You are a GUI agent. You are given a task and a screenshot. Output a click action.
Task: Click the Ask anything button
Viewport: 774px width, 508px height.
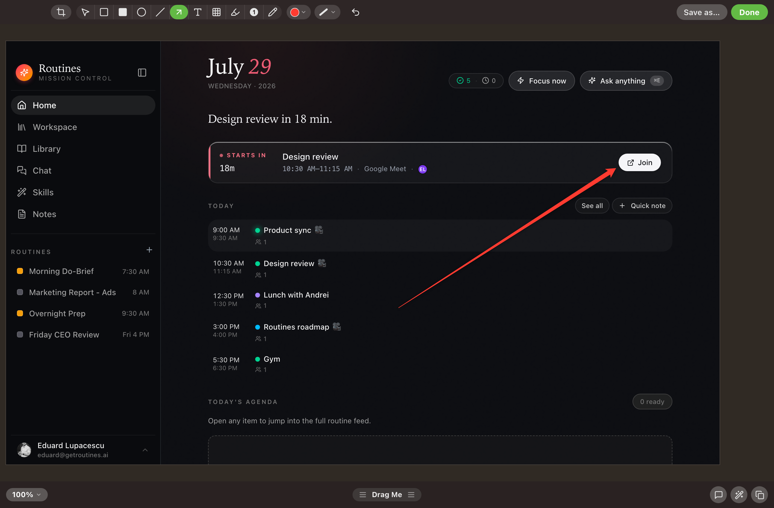pos(626,81)
